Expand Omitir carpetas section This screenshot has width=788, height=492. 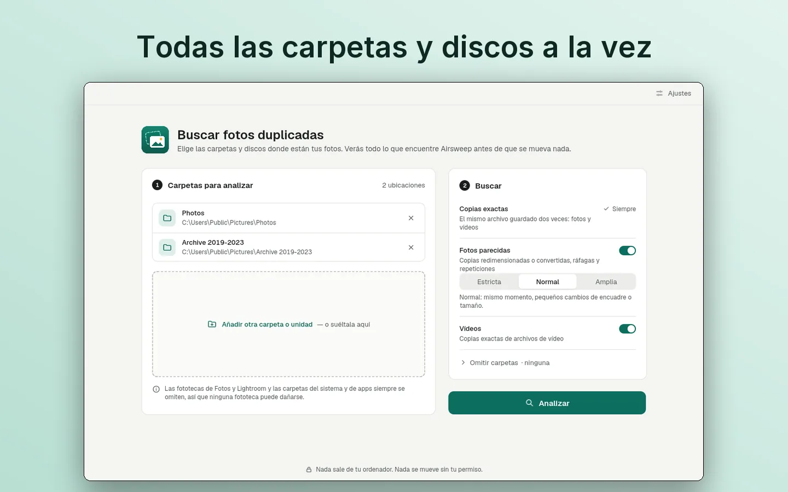pyautogui.click(x=505, y=363)
